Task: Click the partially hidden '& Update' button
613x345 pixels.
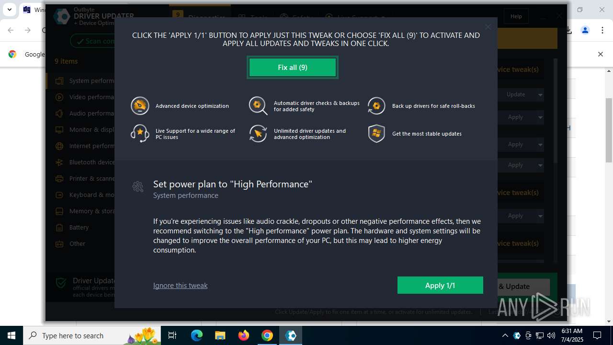Action: coord(523,287)
